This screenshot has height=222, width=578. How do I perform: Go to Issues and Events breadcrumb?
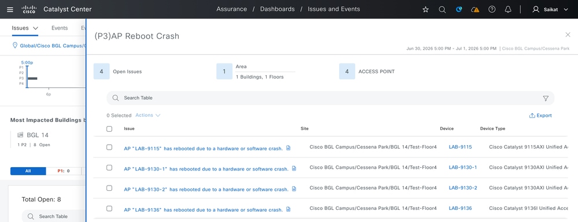point(334,9)
